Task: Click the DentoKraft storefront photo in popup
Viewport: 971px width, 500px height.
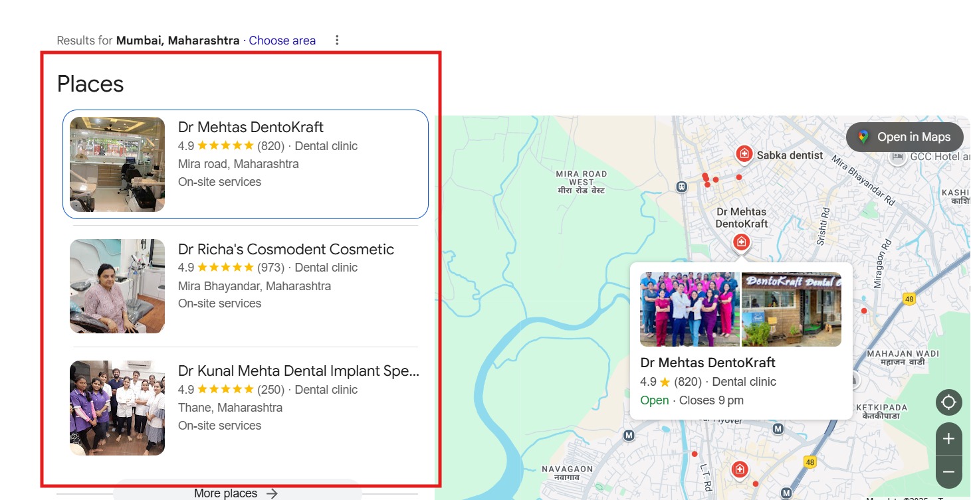Action: [x=791, y=309]
